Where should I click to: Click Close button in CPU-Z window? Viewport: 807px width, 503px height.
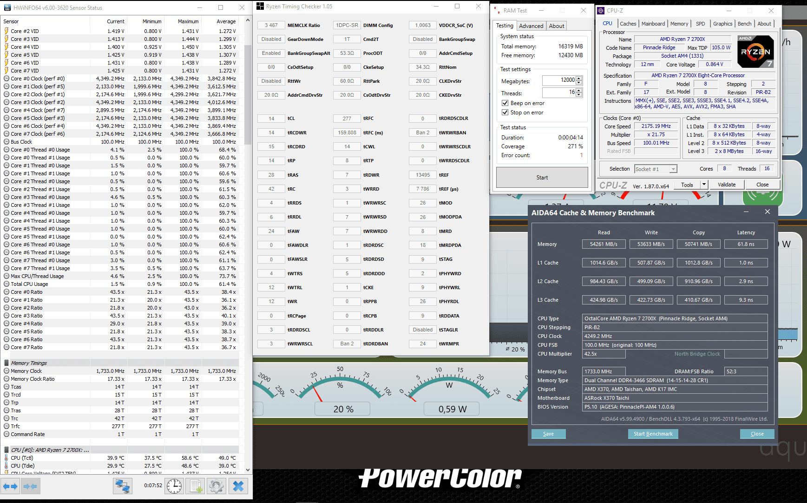tap(762, 185)
